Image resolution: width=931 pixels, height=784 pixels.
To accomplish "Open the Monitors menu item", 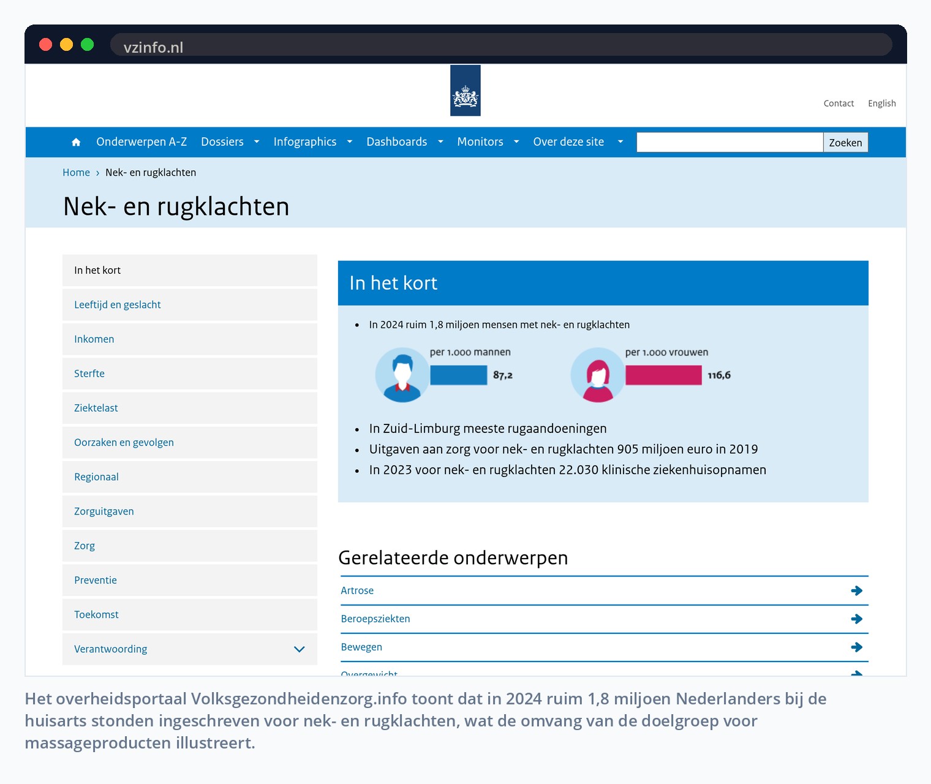I will pos(480,141).
